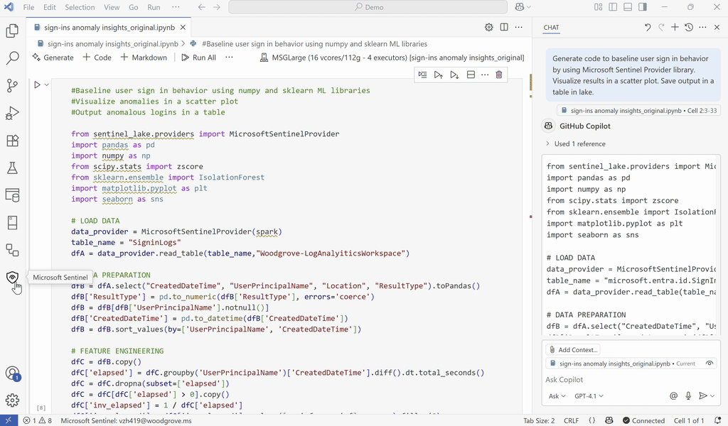The width and height of the screenshot is (728, 426).
Task: Select the MSGLarge kernel picker
Action: coord(392,58)
